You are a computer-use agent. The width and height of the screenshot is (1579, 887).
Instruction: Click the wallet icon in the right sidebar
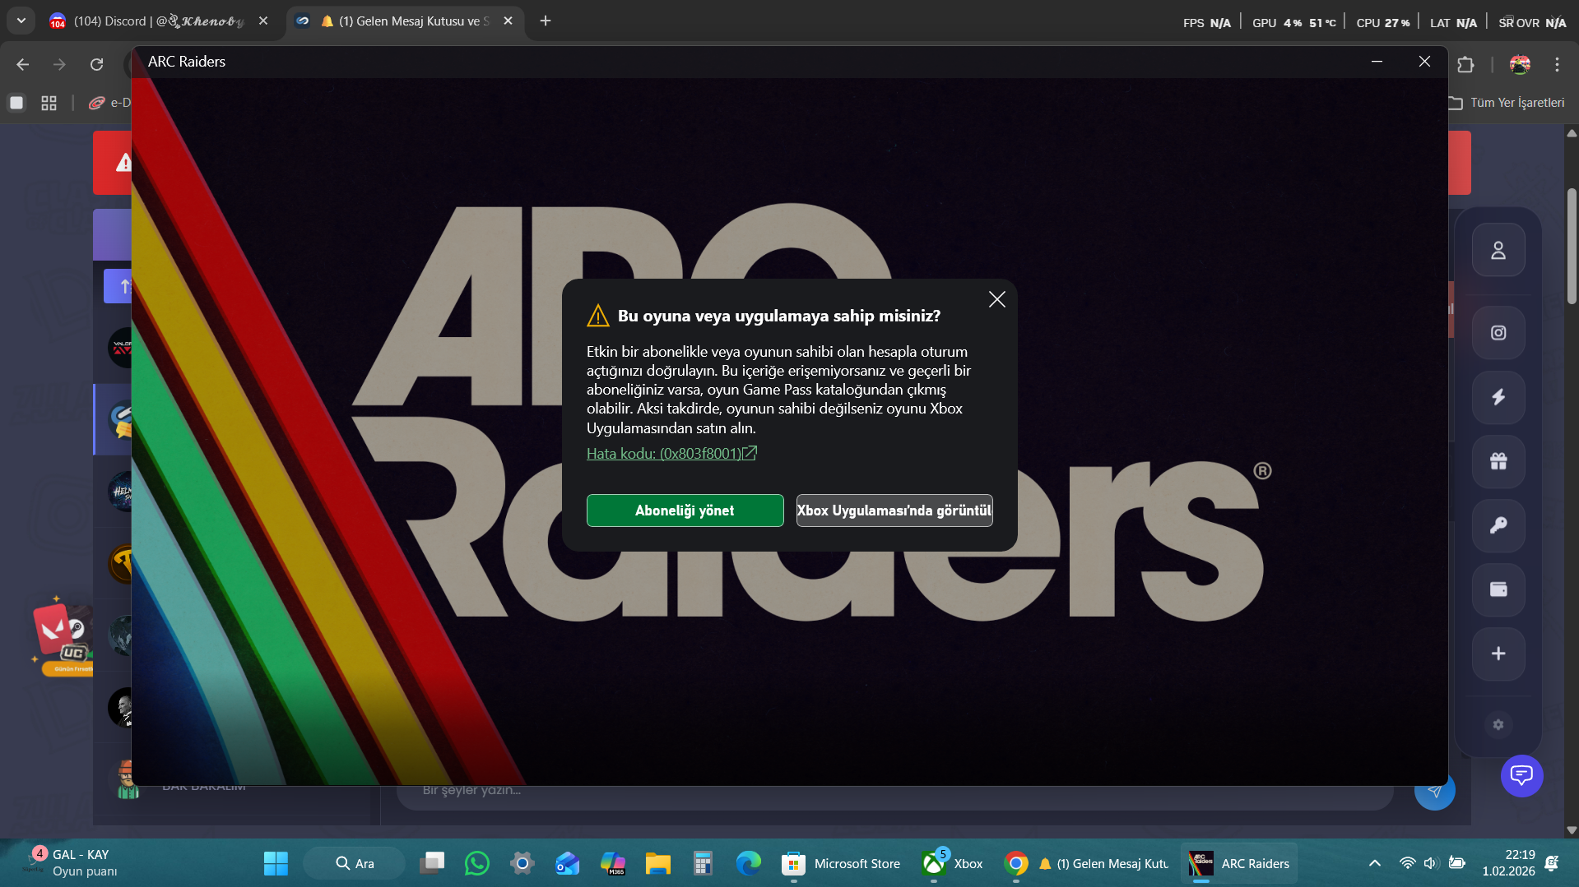tap(1498, 589)
